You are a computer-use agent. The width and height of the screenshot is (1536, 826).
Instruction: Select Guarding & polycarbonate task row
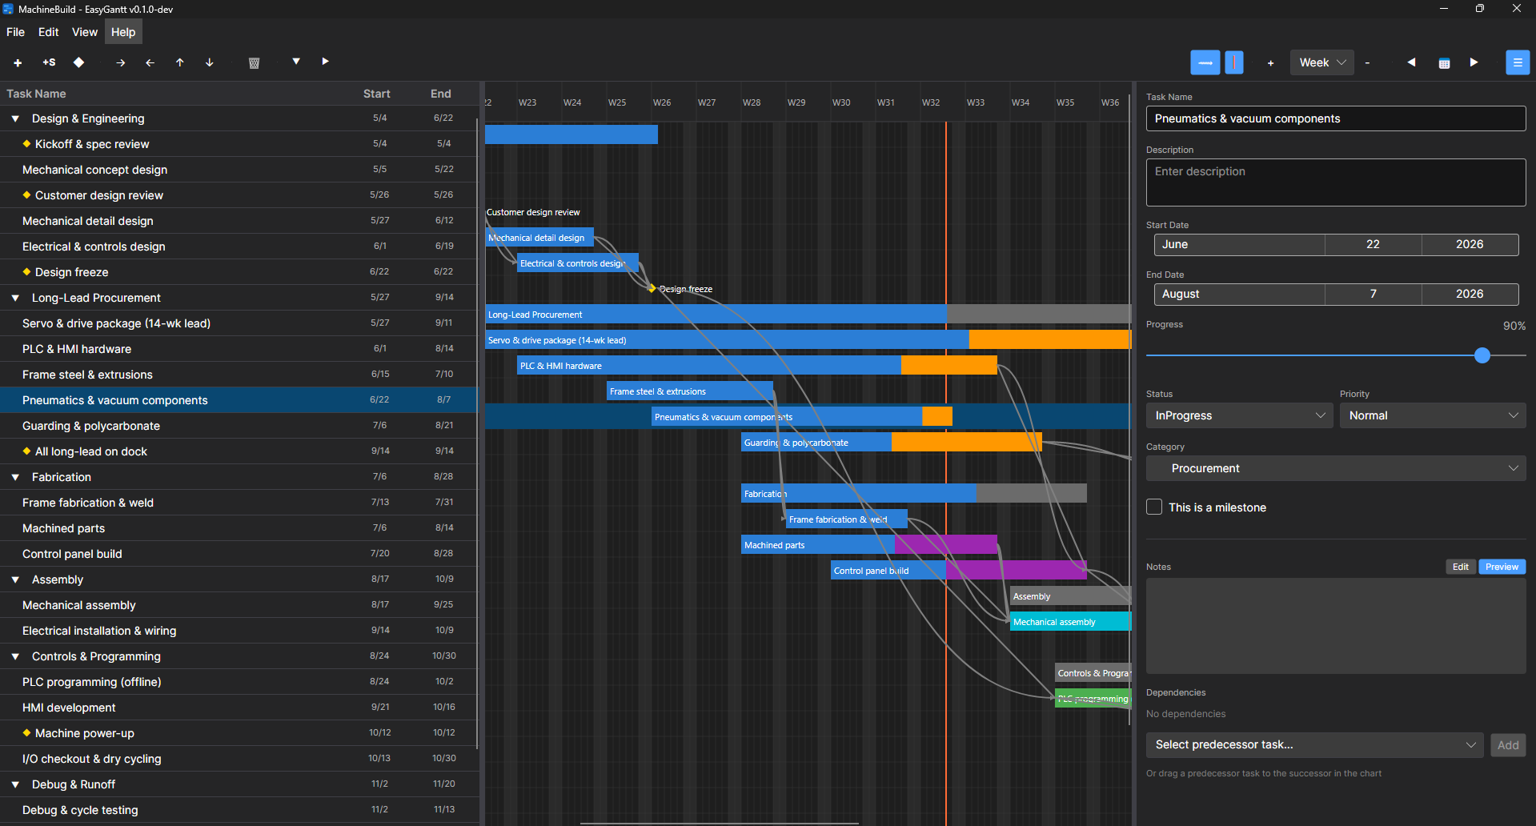click(x=239, y=426)
